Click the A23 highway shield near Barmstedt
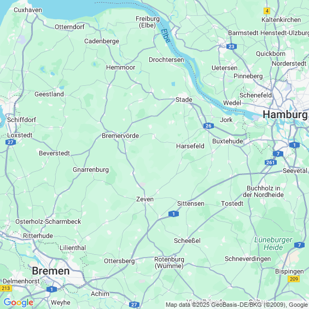 coord(231,46)
